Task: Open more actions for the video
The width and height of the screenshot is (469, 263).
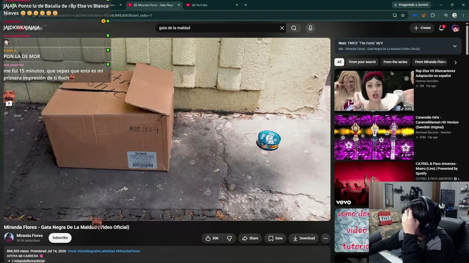Action: (325, 238)
